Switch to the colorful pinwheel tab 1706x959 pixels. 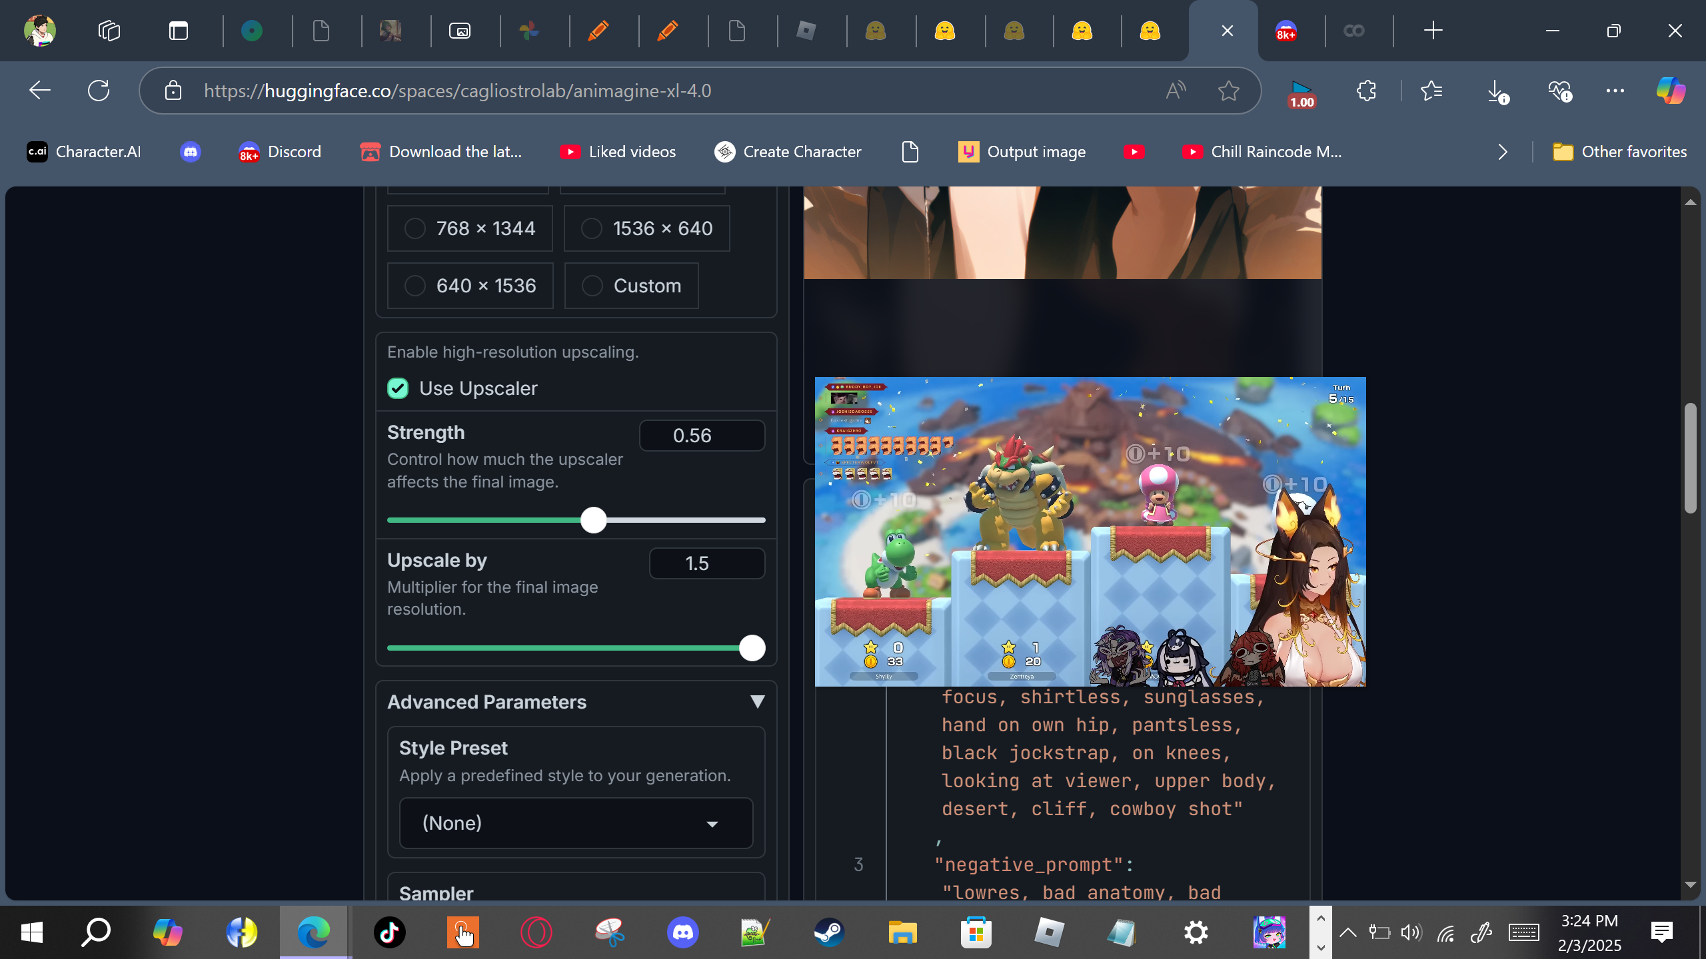coord(529,31)
